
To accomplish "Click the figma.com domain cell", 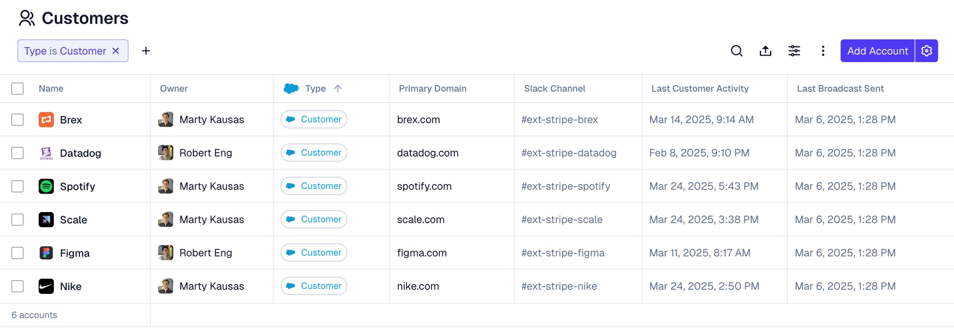I will point(422,253).
